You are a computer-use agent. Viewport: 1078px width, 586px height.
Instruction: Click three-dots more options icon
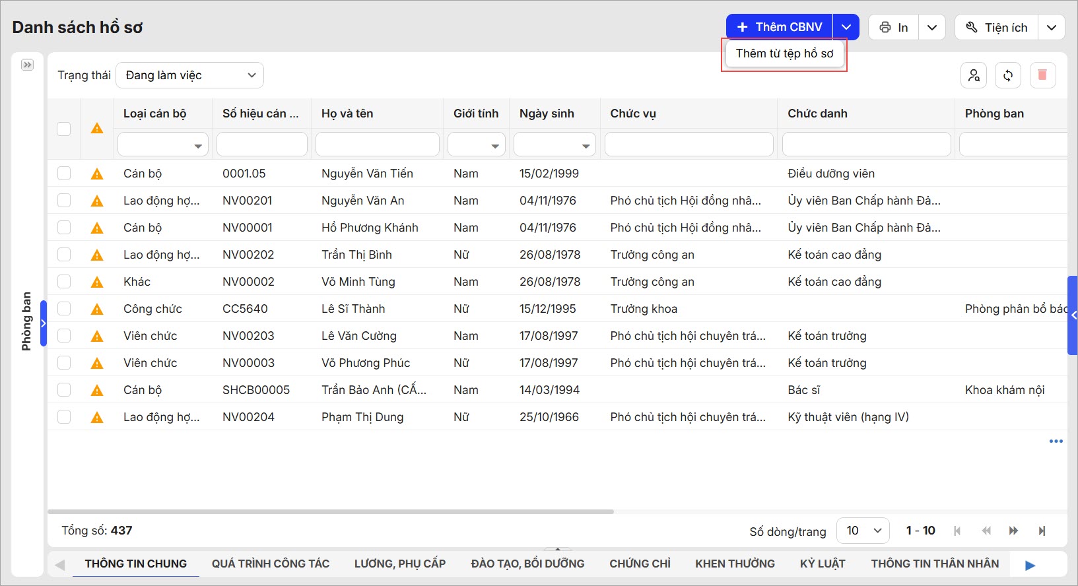(1056, 441)
